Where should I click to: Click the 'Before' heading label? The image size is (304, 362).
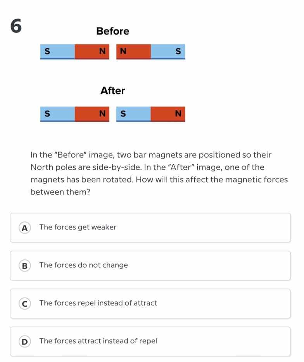pos(112,31)
